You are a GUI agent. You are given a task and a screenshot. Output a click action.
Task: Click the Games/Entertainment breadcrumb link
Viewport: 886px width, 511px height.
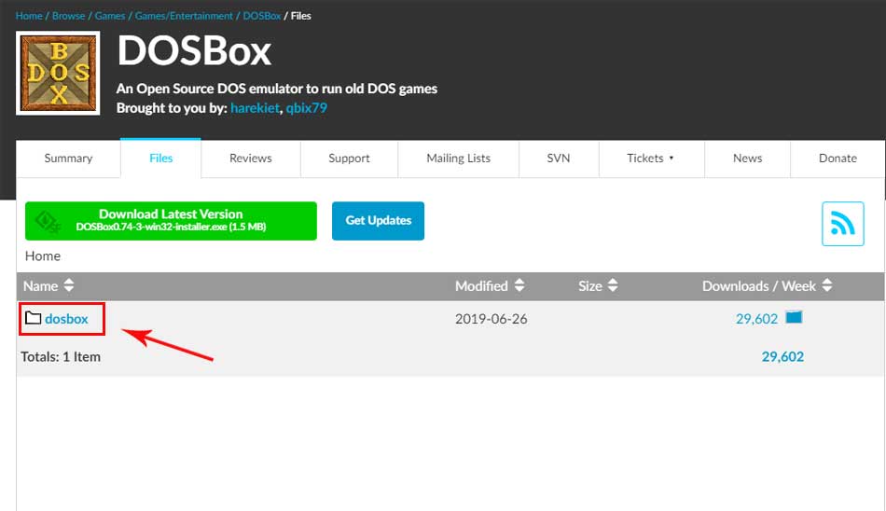point(184,16)
